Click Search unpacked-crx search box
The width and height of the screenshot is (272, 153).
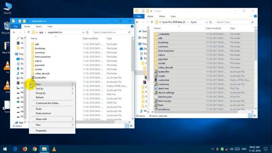pyautogui.click(x=112, y=32)
